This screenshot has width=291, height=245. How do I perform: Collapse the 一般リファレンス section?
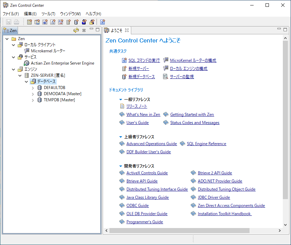[x=121, y=100]
